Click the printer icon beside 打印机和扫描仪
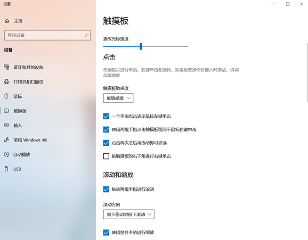The width and height of the screenshot is (308, 240). [7, 82]
